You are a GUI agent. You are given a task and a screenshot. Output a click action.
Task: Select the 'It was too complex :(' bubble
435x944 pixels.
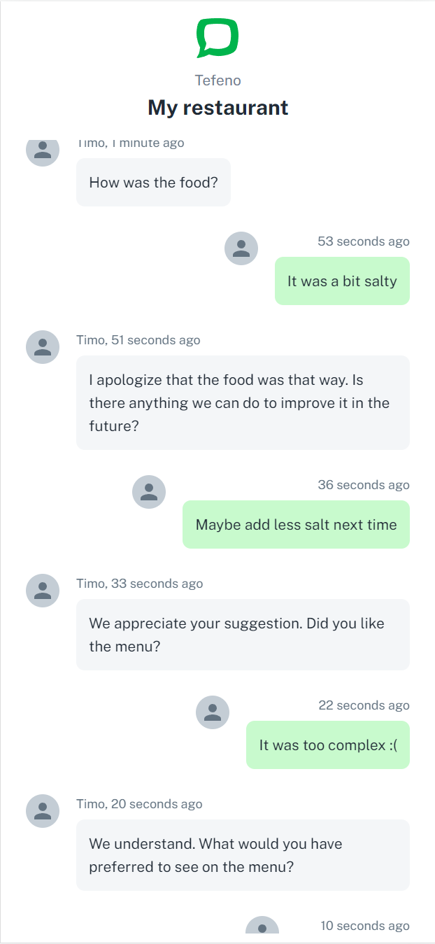coord(328,745)
